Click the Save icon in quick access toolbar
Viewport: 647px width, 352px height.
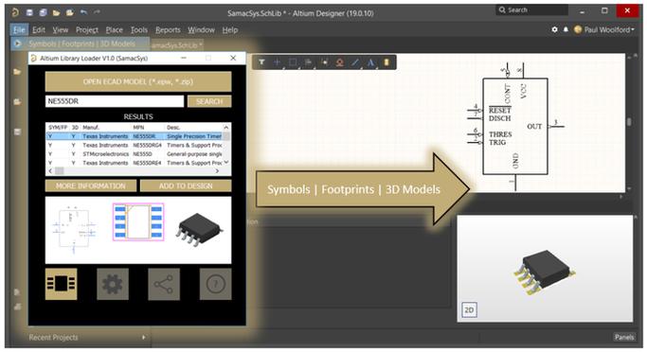[29, 12]
